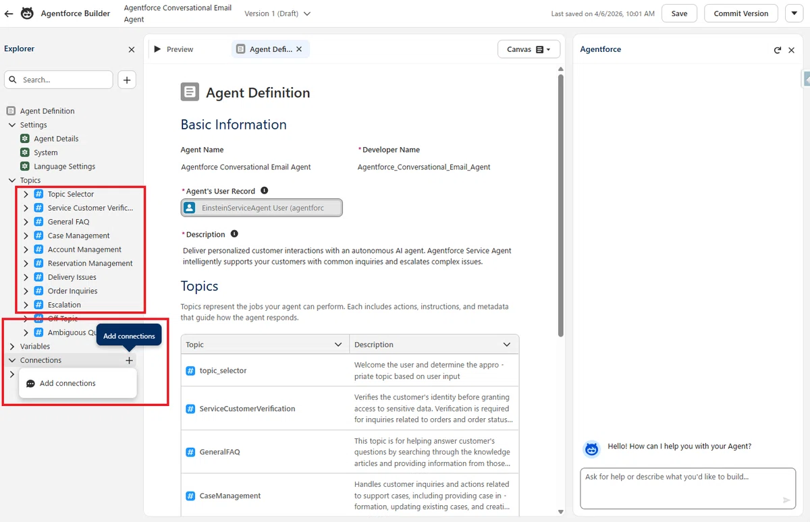Click the Commit Version button
The width and height of the screenshot is (810, 522).
pyautogui.click(x=740, y=13)
